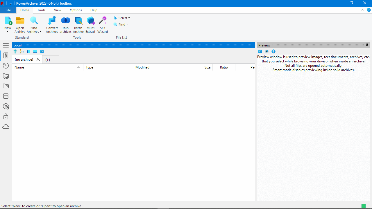Viewport: 372px width, 209px height.
Task: Launch the Join archives tool
Action: tap(65, 25)
